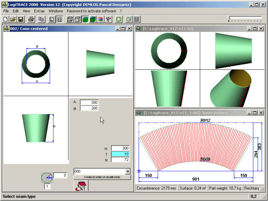This screenshot has height=201, width=268.
Task: Open the Windows menu
Action: point(56,11)
